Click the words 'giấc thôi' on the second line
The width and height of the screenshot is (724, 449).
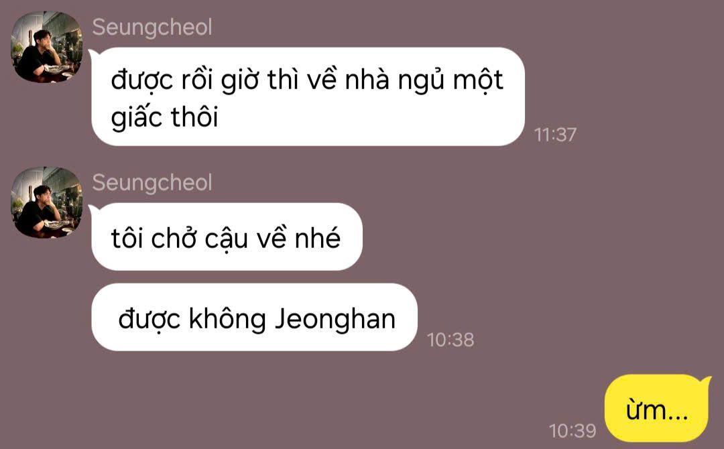[x=164, y=117]
